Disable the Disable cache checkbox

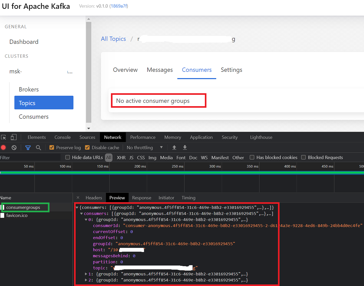[x=87, y=147]
